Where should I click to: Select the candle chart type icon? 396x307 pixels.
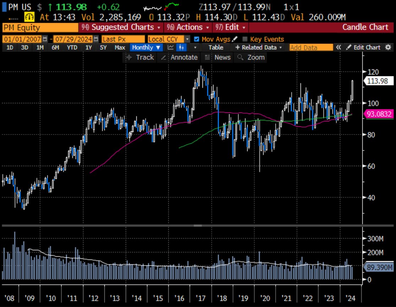click(181, 48)
